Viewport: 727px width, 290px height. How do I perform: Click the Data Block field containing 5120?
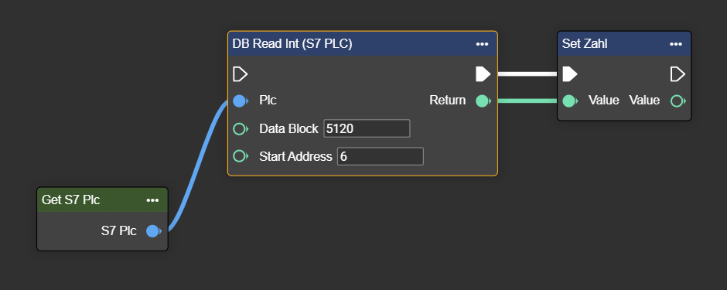[x=367, y=128]
